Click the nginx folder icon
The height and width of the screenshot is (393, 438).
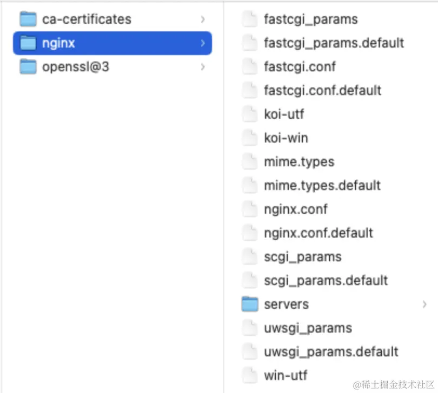tap(28, 43)
